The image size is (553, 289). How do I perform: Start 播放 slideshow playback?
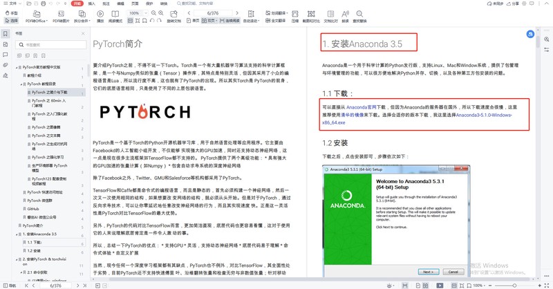coord(100,16)
